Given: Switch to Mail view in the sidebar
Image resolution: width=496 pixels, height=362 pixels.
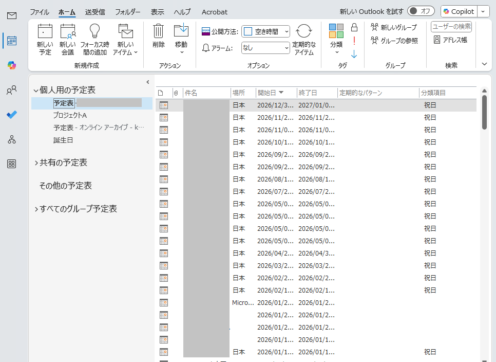Looking at the screenshot, I should [11, 16].
